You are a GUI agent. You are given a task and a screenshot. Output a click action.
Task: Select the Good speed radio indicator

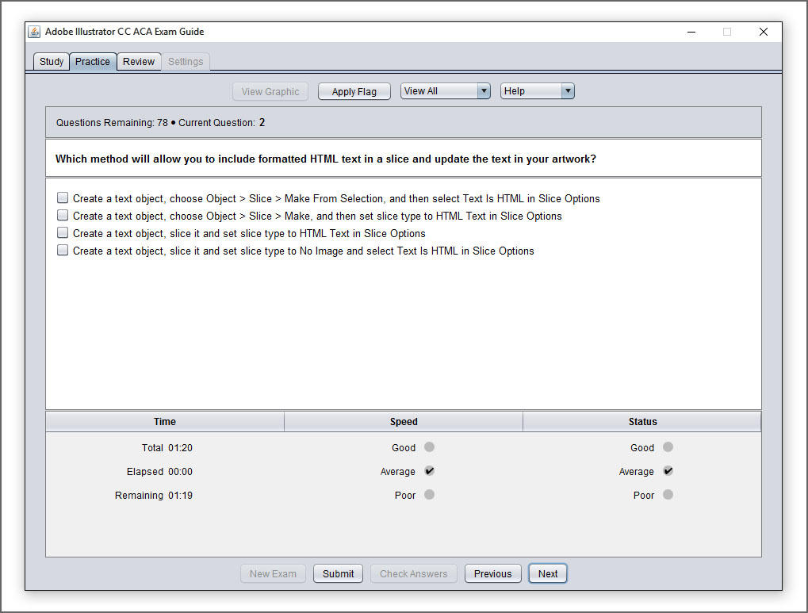click(429, 447)
